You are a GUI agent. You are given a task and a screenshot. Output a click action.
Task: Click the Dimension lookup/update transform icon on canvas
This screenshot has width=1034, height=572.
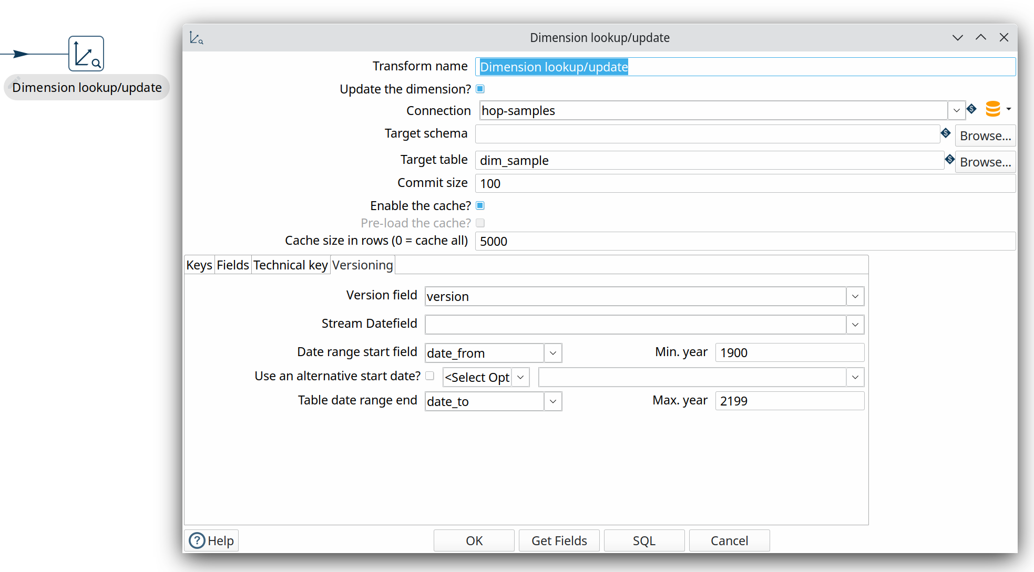click(86, 54)
